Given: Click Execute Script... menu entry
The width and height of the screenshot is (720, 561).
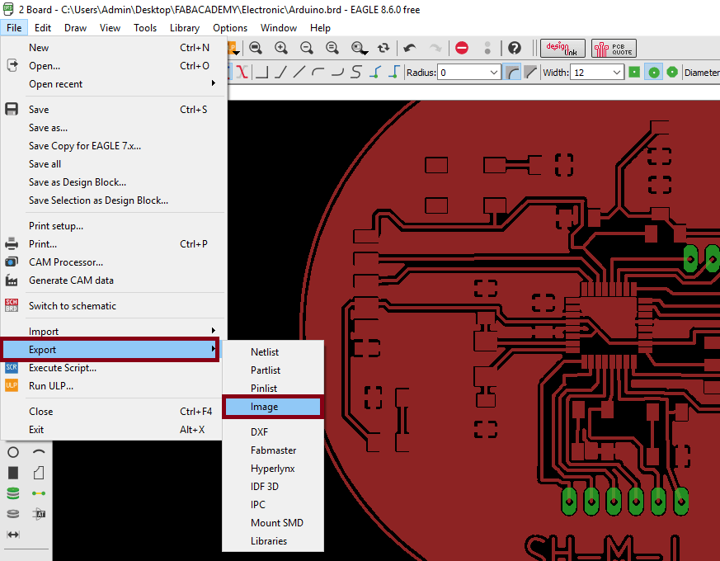Looking at the screenshot, I should coord(114,368).
